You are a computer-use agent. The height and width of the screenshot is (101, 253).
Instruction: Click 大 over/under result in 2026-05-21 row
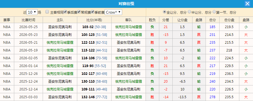tap(246, 43)
